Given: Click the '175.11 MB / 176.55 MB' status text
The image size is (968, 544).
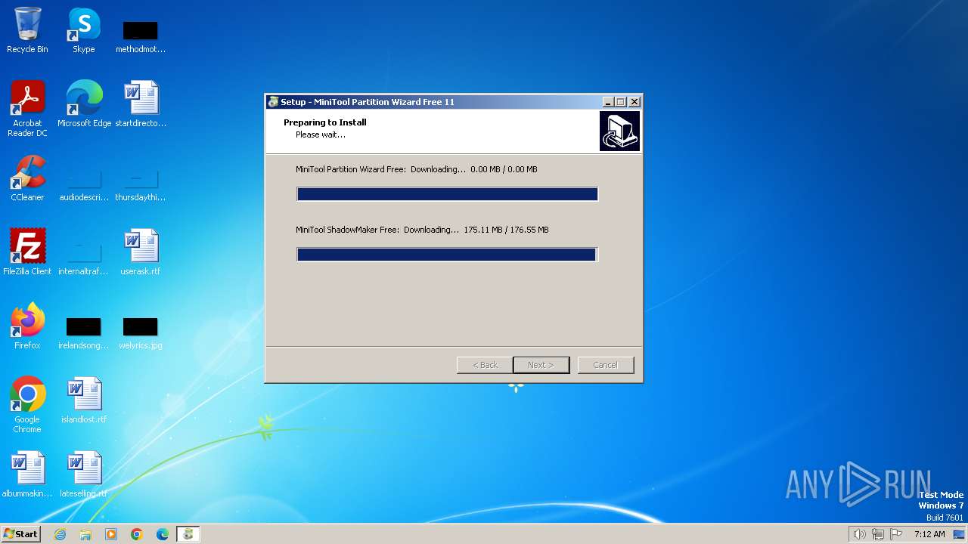Looking at the screenshot, I should click(x=506, y=230).
